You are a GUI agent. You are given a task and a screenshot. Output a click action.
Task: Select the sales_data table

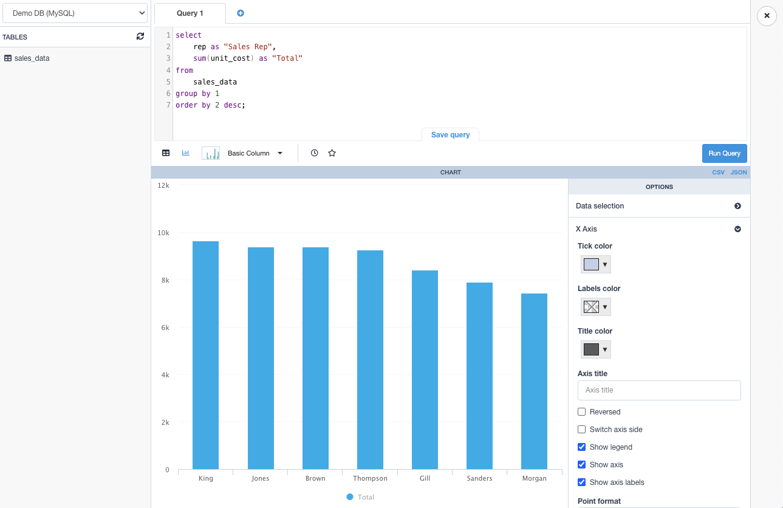tap(32, 58)
